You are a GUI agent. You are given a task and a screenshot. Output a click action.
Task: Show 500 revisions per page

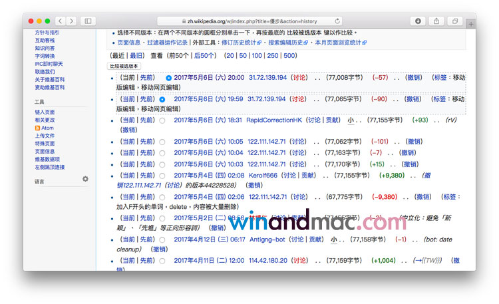289,56
